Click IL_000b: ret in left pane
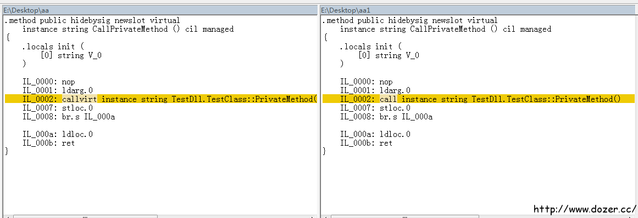Screen dimensions: 638x218 (49, 143)
